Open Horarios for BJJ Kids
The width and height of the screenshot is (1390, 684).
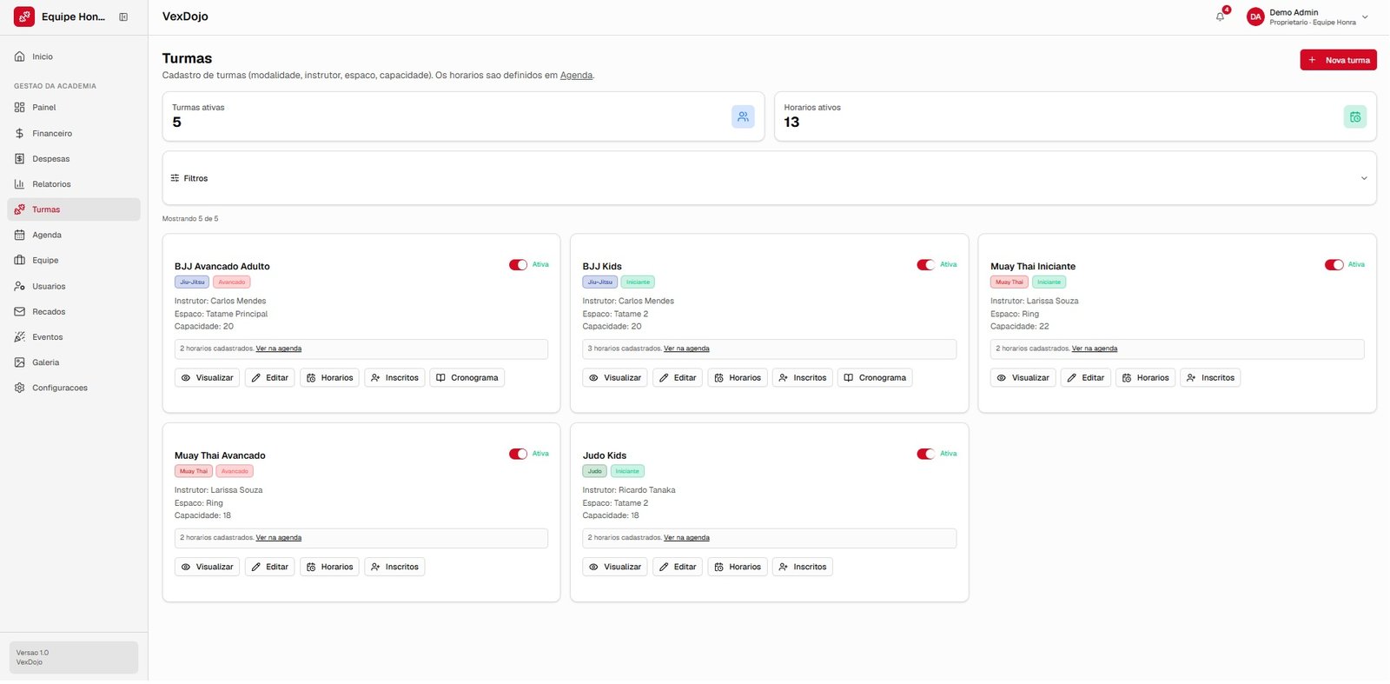point(738,378)
